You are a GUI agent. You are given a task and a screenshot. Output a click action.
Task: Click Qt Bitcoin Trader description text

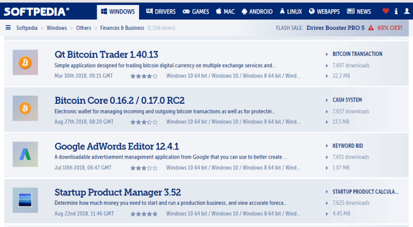(165, 65)
